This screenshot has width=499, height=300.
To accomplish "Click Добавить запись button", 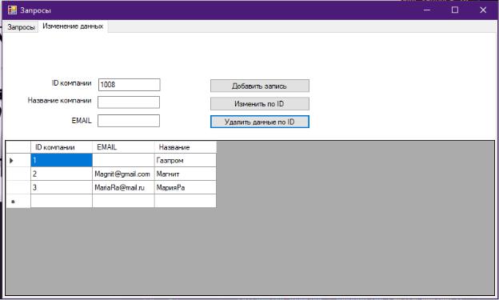I will point(260,86).
